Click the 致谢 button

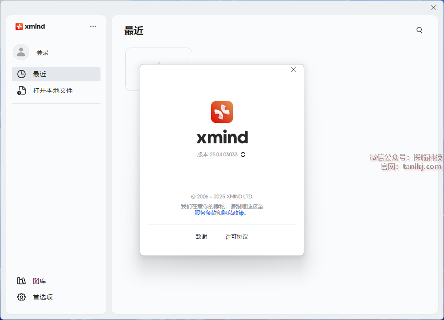point(201,236)
